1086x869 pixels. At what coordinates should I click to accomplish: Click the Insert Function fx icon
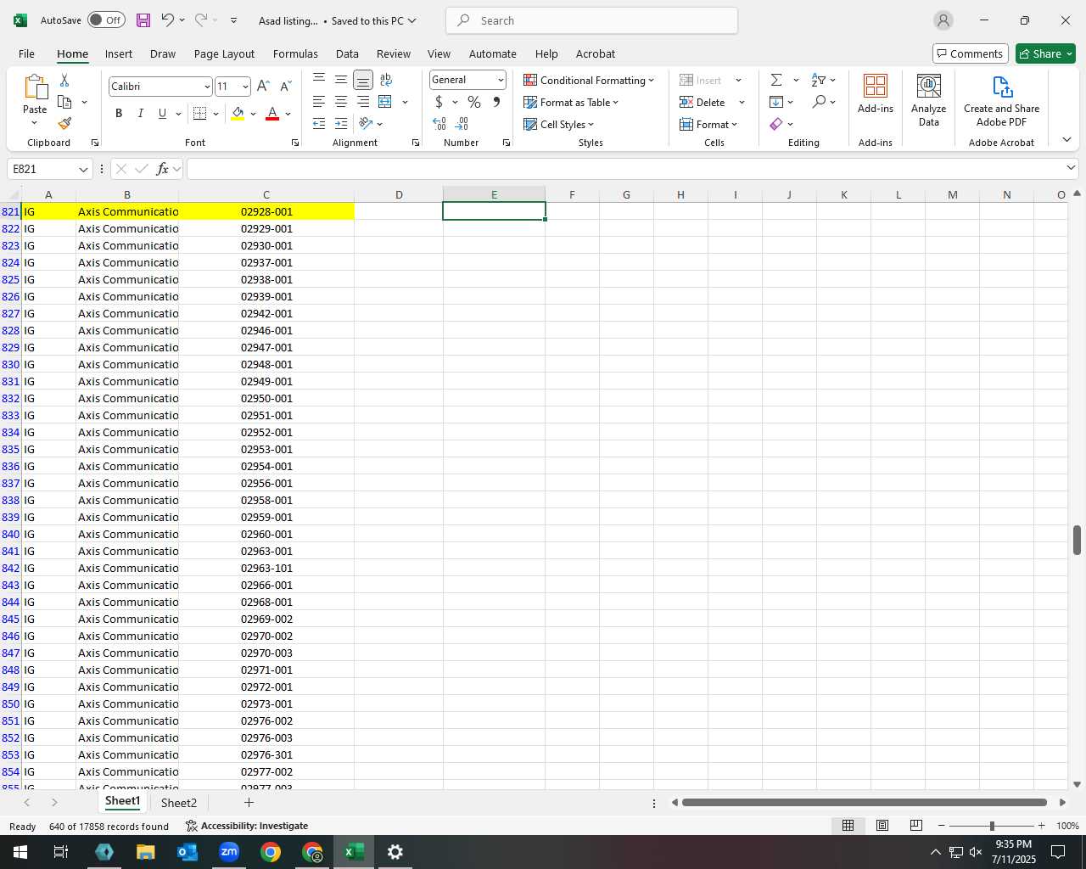click(163, 169)
